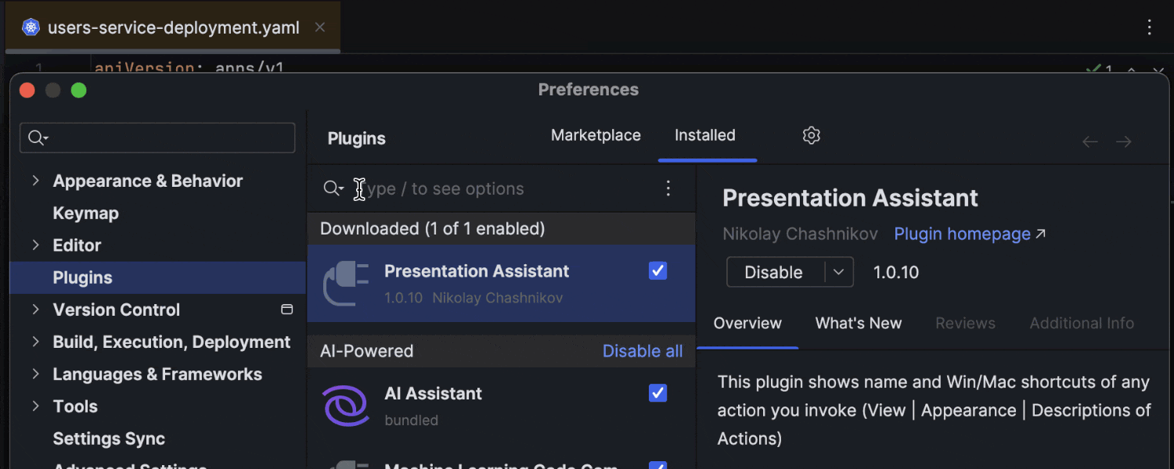Image resolution: width=1174 pixels, height=469 pixels.
Task: Click the back navigation arrow
Action: click(1089, 141)
